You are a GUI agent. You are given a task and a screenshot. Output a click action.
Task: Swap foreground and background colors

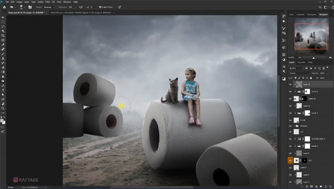point(4,117)
